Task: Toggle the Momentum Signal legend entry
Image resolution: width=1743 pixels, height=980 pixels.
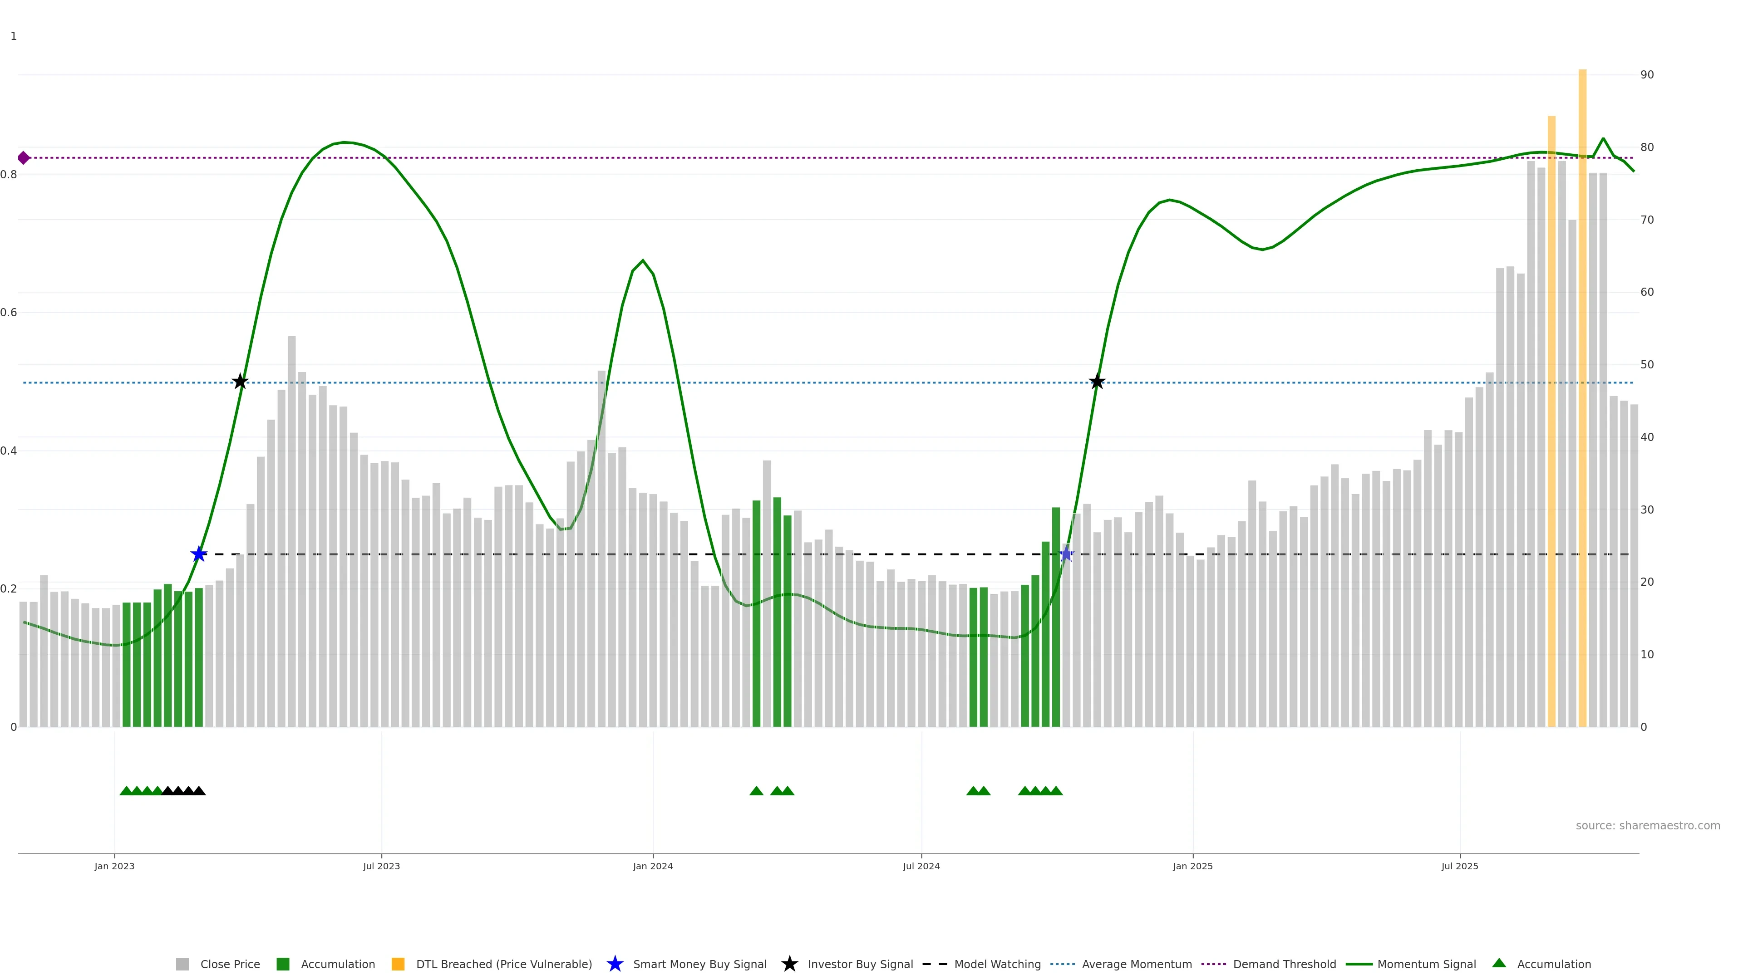Action: coord(1426,964)
